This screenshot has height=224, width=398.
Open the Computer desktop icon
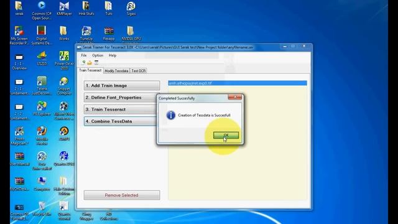click(42, 184)
